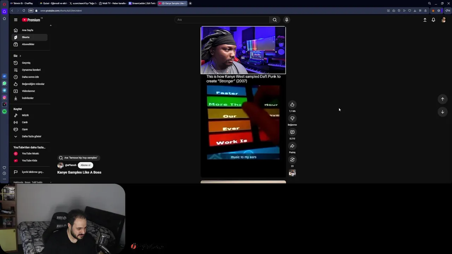Click the Abone ol subscribe button
Viewport: 452px width, 254px height.
(85, 165)
